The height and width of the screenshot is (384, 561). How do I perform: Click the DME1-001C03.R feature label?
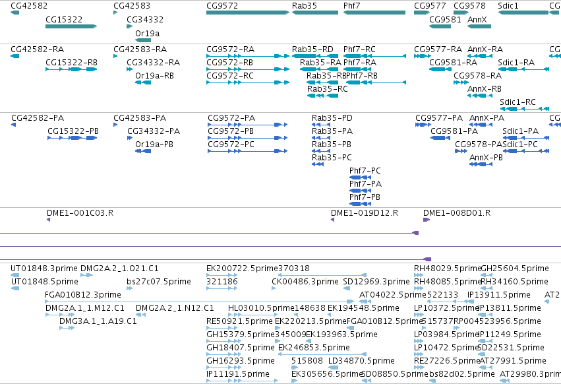(80, 212)
